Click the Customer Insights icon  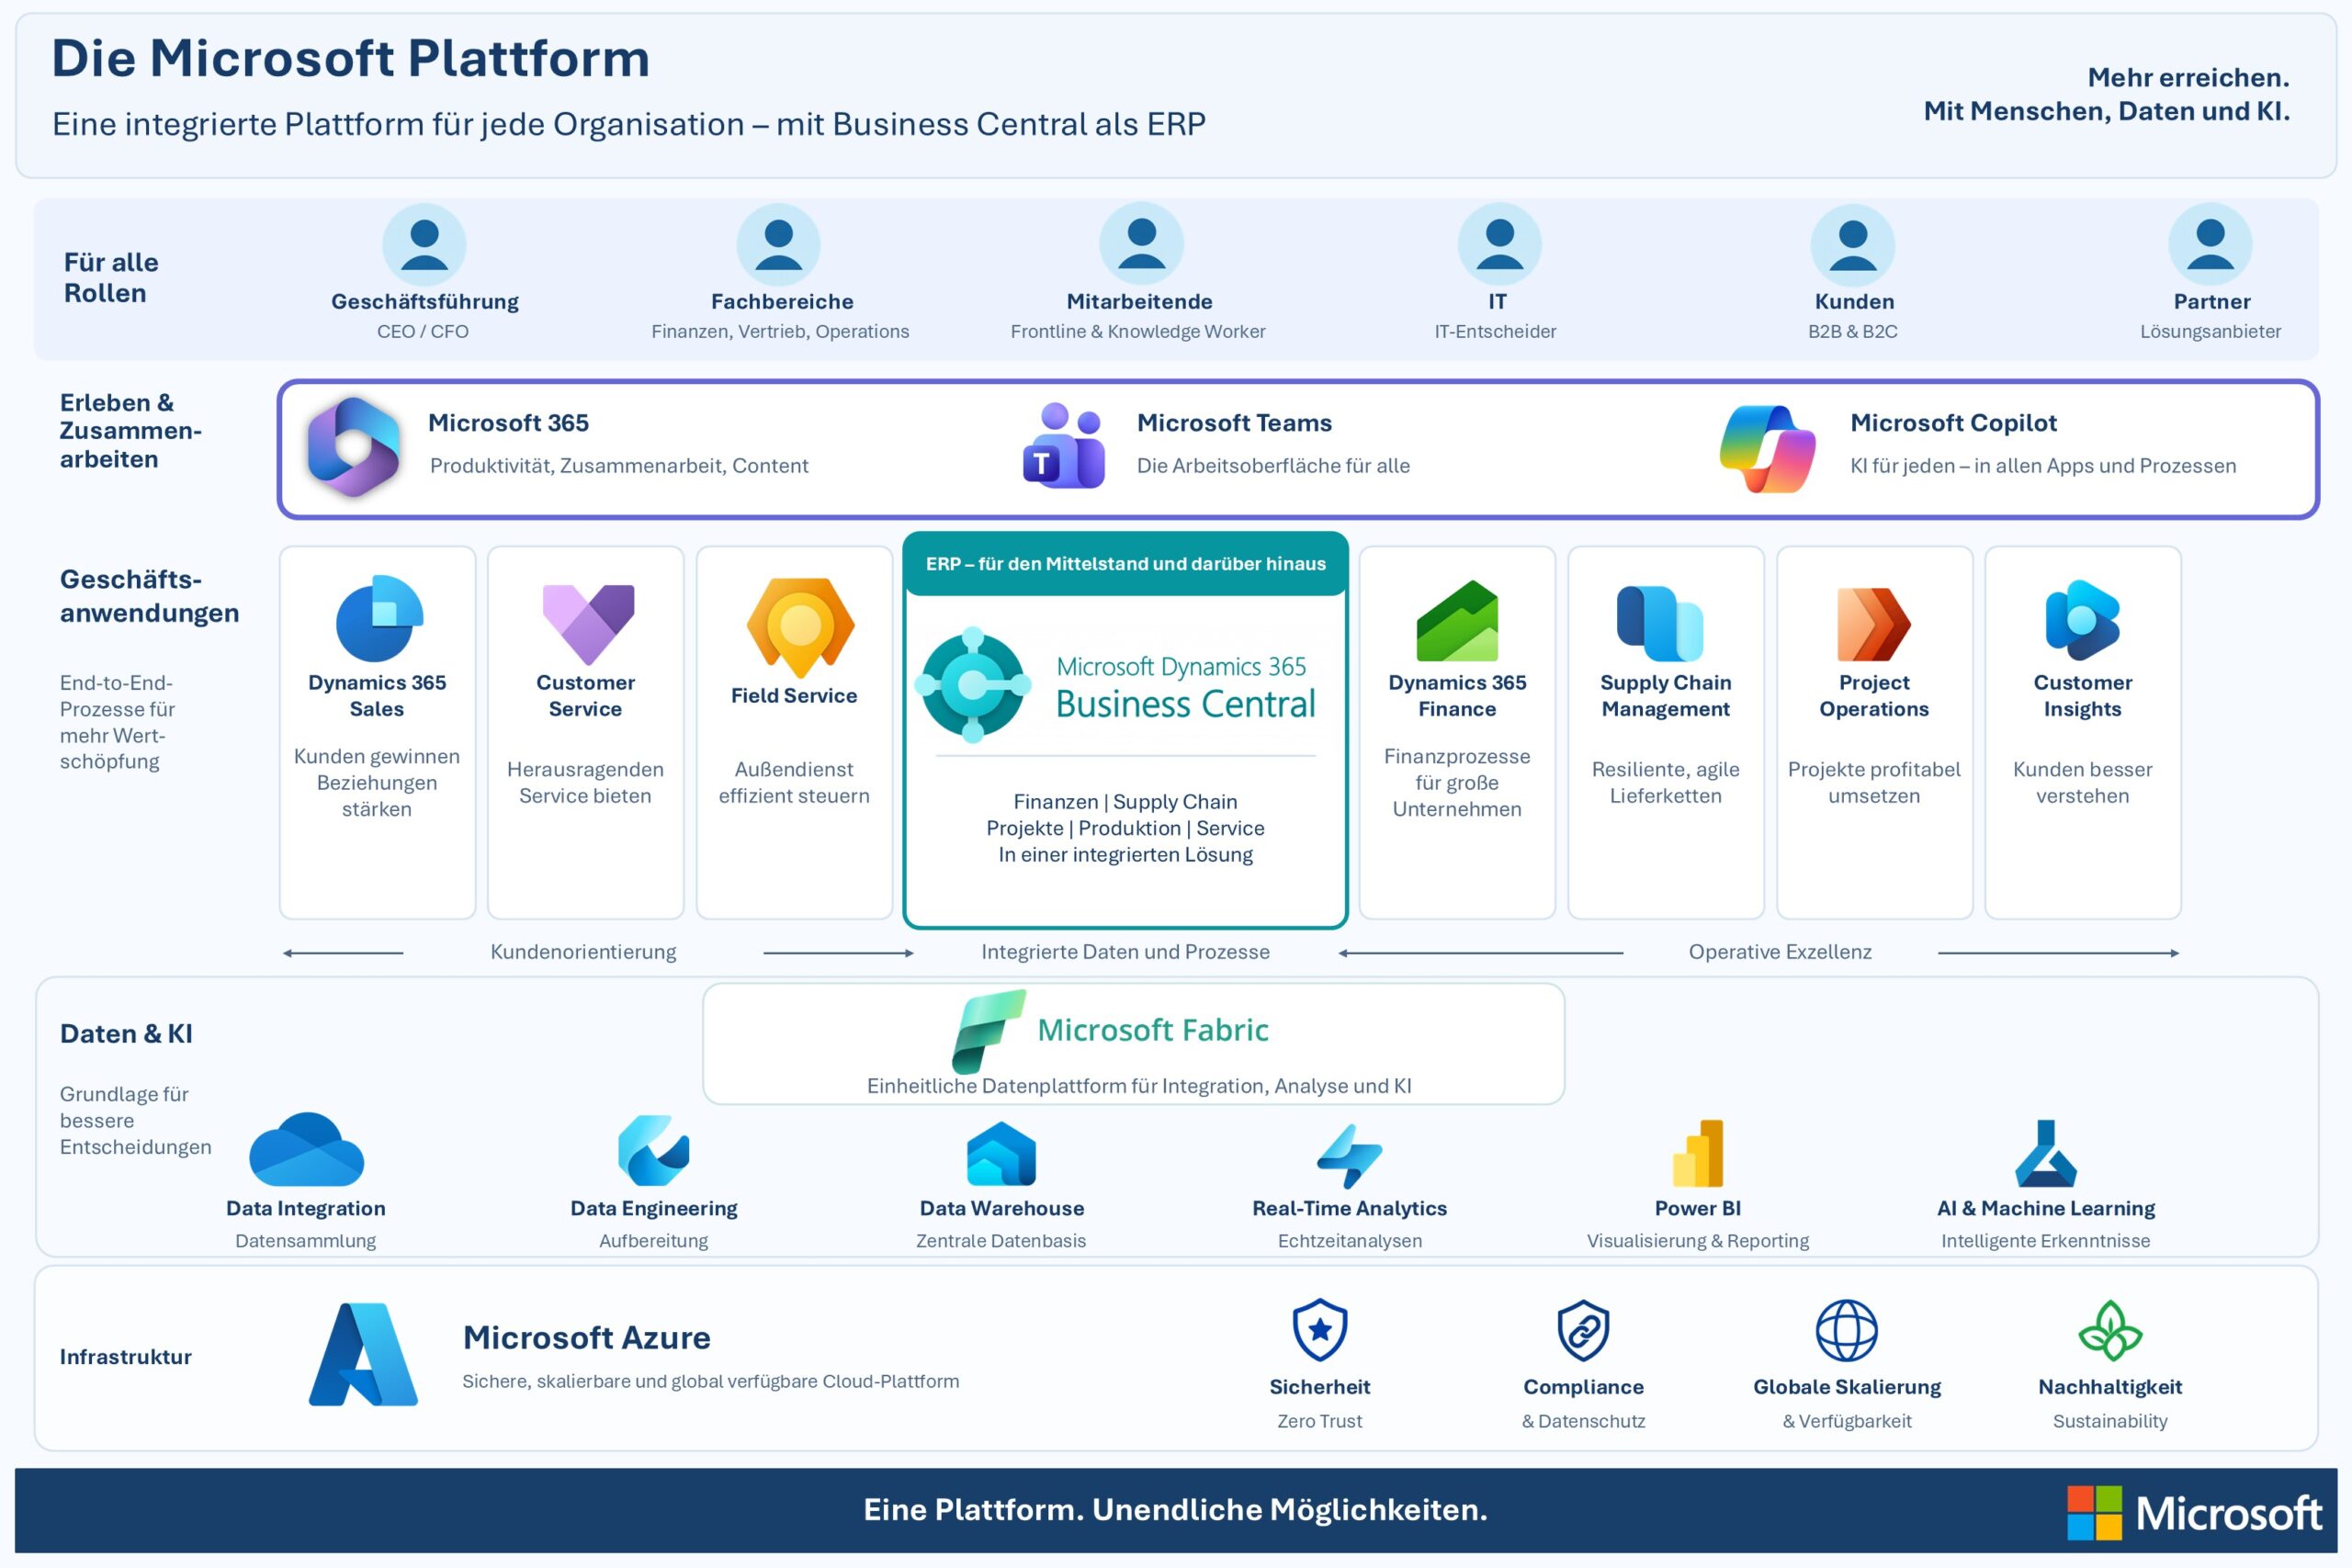tap(2082, 620)
